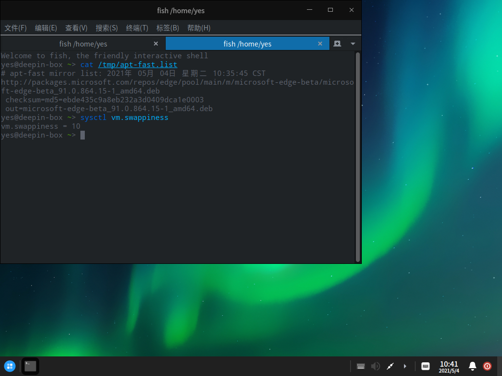Mute sound via the speaker tray icon
This screenshot has height=376, width=502.
[376, 366]
